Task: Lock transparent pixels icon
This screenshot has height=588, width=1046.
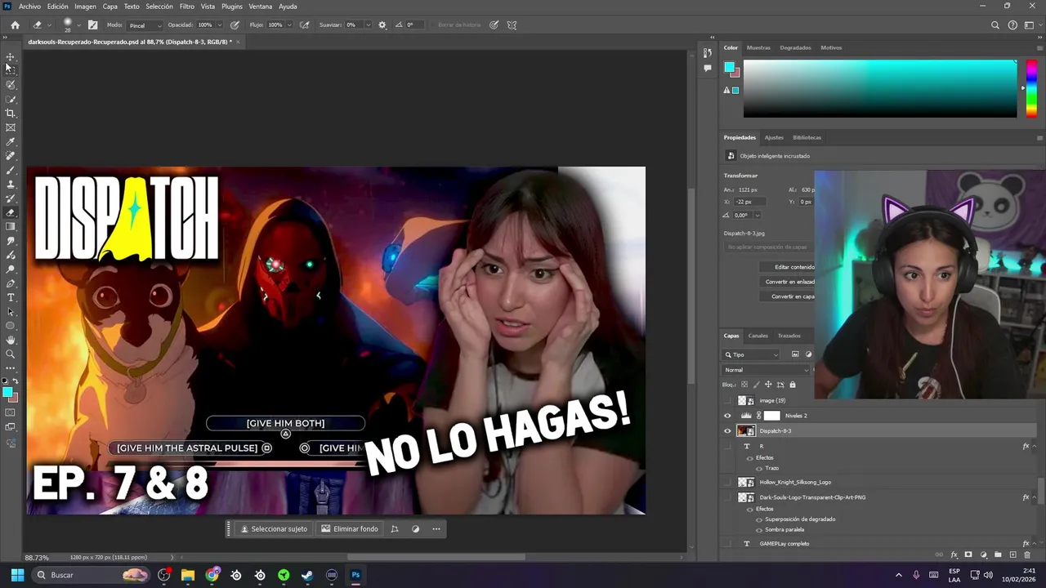Action: coord(744,385)
